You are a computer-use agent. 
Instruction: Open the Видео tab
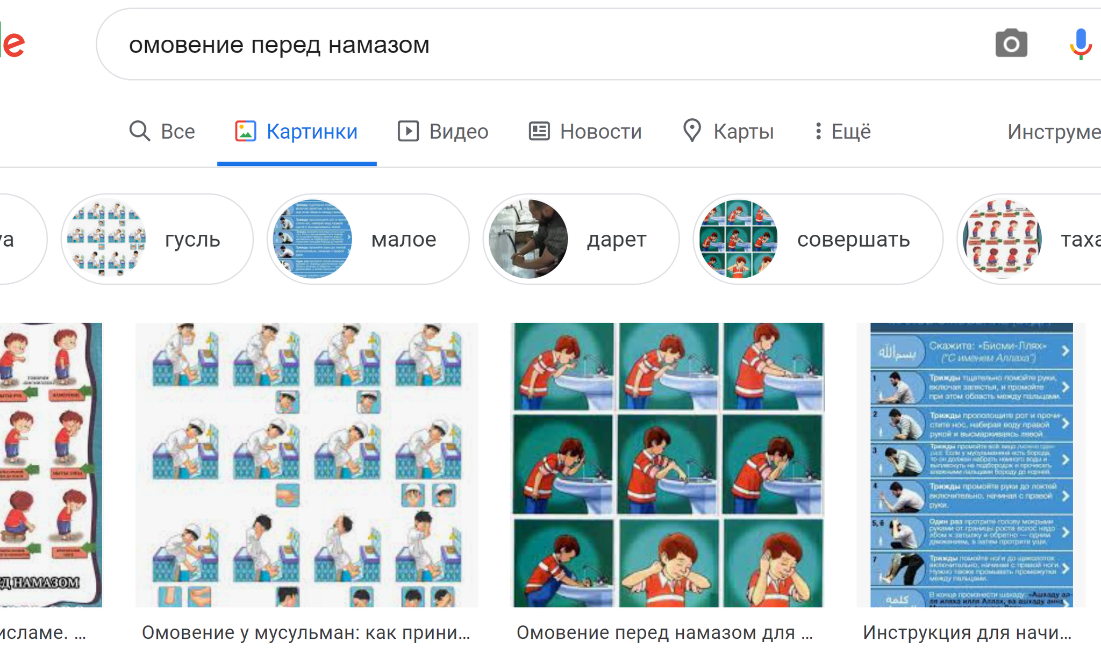click(x=443, y=131)
